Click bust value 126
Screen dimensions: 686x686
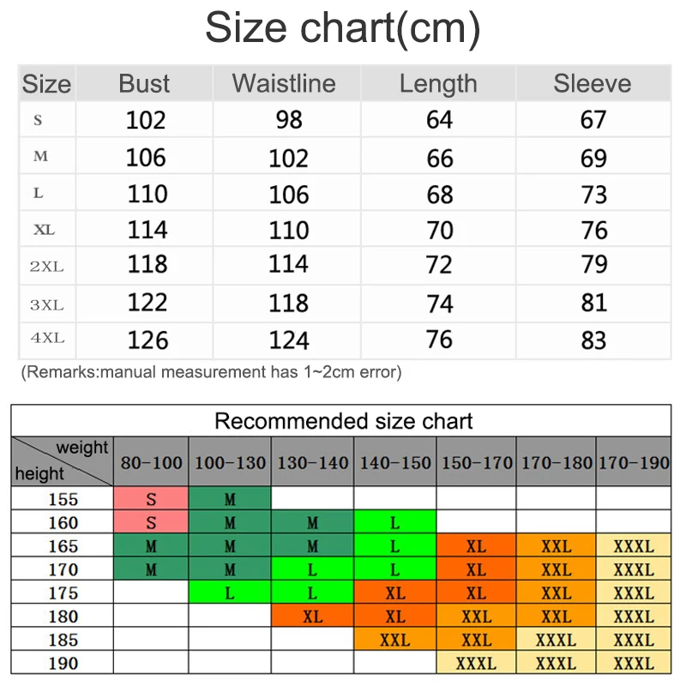[147, 340]
